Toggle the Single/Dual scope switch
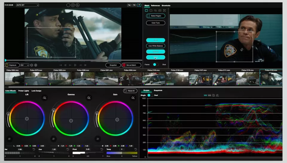 (x=150, y=95)
